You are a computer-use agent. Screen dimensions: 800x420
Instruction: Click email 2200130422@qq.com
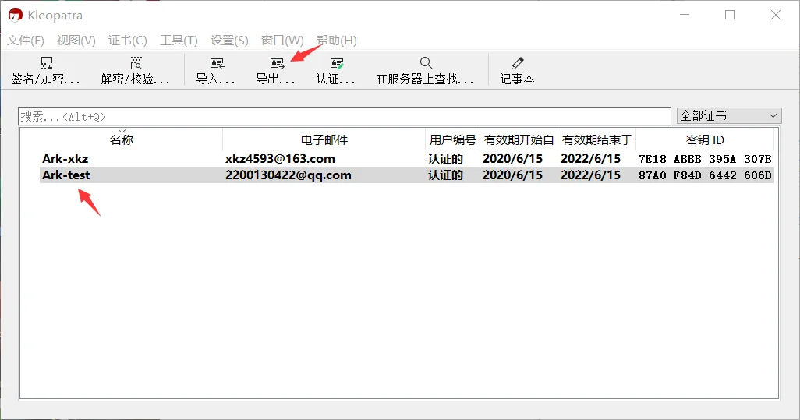point(288,175)
